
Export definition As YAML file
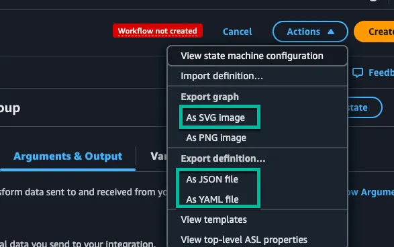212,199
